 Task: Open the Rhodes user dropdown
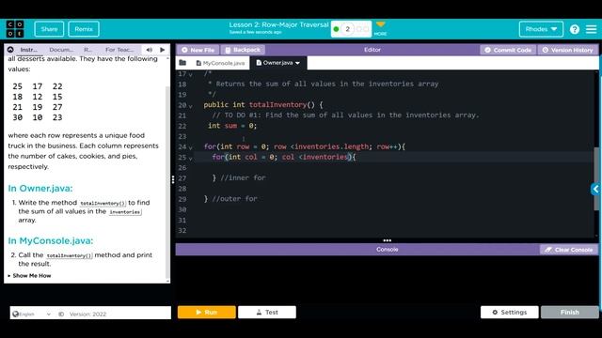coord(541,29)
